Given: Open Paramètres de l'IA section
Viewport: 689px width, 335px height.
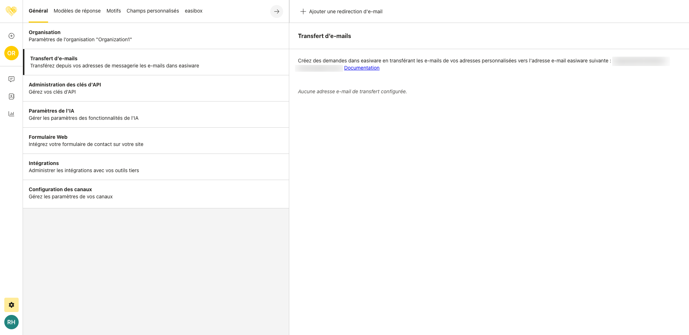Looking at the screenshot, I should pos(156,114).
